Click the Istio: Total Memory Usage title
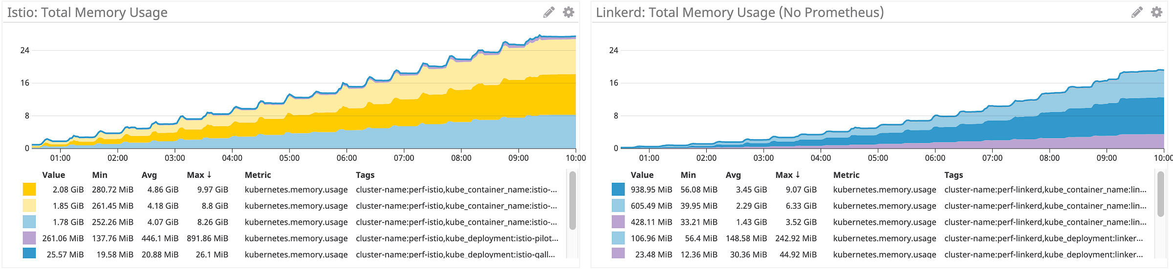Image resolution: width=1173 pixels, height=272 pixels. pyautogui.click(x=87, y=13)
